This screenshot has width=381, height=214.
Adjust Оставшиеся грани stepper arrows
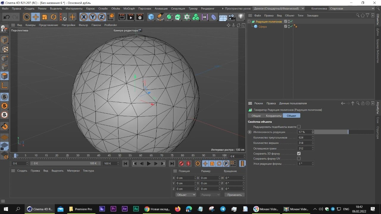(313, 148)
